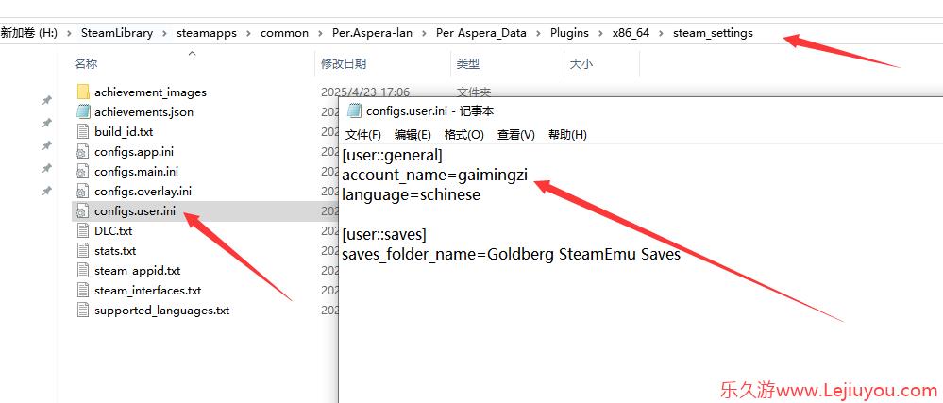
Task: Expand the chevron after common in the breadcrumb
Action: [321, 34]
